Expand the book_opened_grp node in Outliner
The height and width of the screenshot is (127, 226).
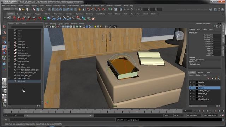9,56
